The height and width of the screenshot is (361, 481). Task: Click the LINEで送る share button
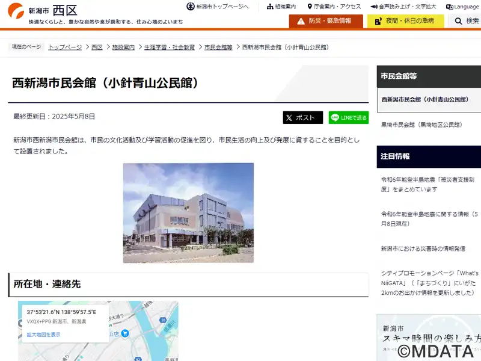tap(349, 117)
